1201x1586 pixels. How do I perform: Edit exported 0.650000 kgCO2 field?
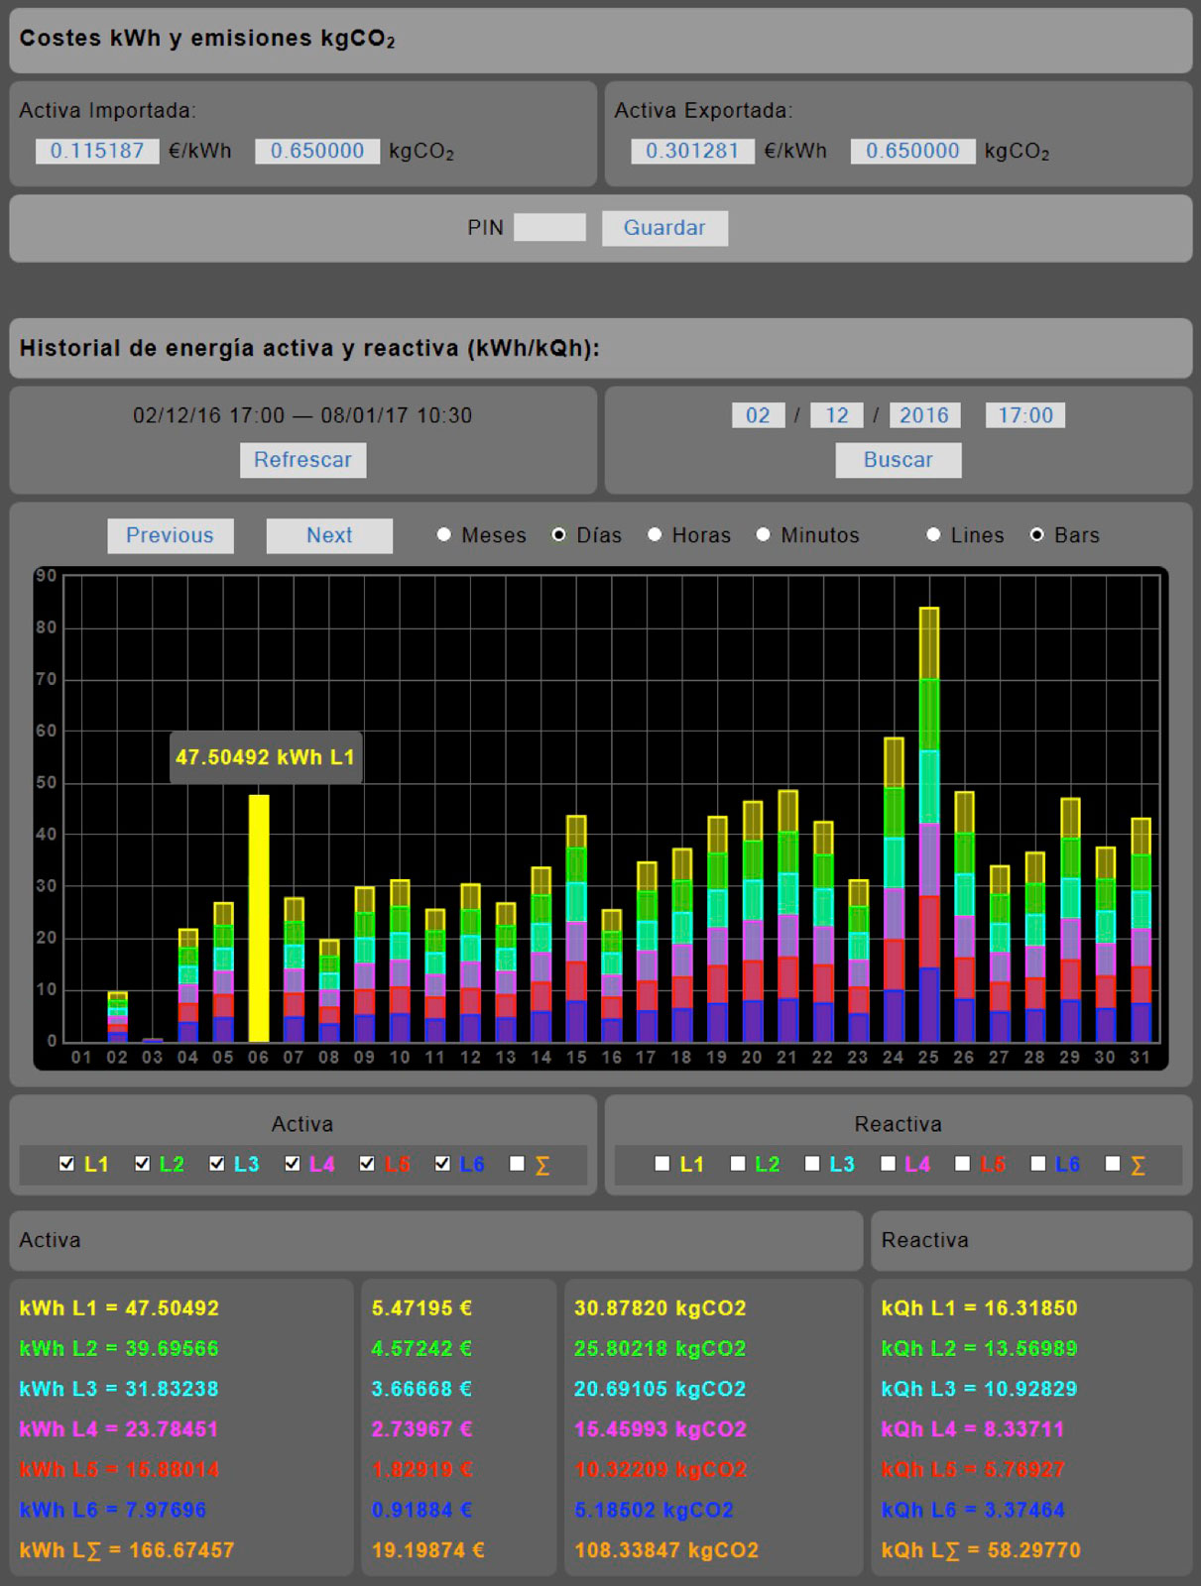[x=912, y=151]
